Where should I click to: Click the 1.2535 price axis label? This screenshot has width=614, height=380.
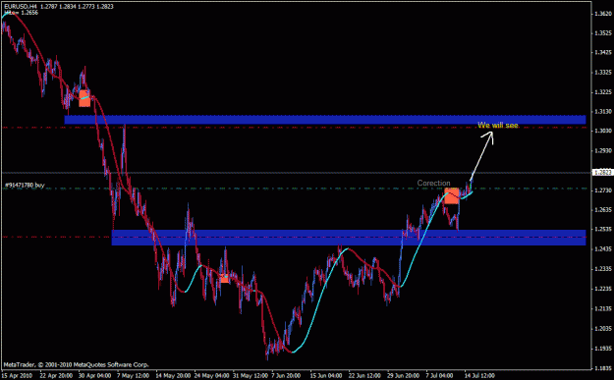(602, 230)
